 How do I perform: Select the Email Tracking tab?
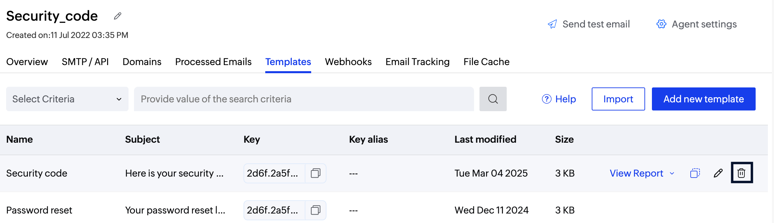[x=417, y=62]
